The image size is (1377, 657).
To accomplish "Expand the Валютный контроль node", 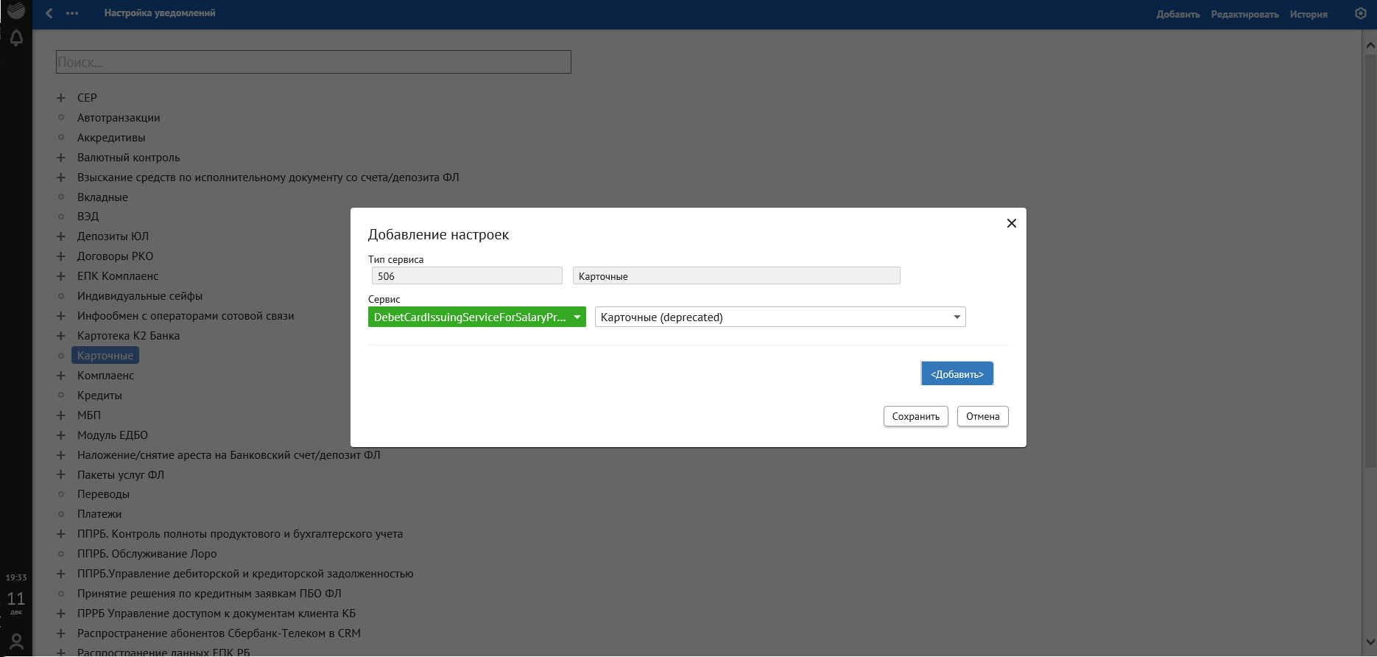I will [61, 158].
